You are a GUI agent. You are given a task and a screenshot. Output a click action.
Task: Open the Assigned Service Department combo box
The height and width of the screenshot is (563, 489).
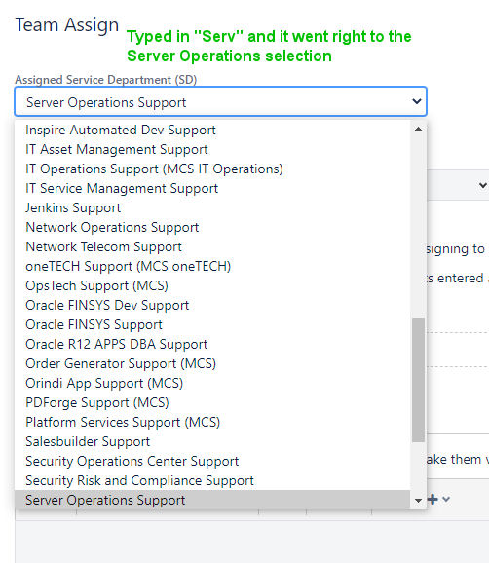220,101
